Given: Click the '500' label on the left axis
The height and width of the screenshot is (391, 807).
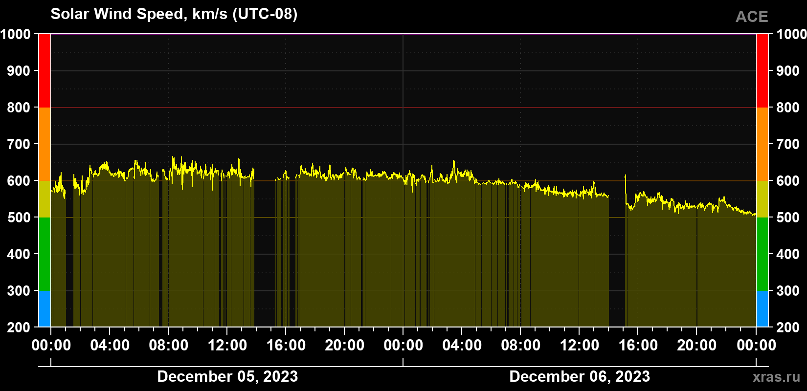Looking at the screenshot, I should [x=19, y=217].
